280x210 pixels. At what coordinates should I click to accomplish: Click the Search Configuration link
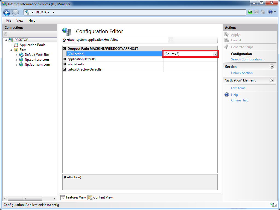click(x=247, y=59)
